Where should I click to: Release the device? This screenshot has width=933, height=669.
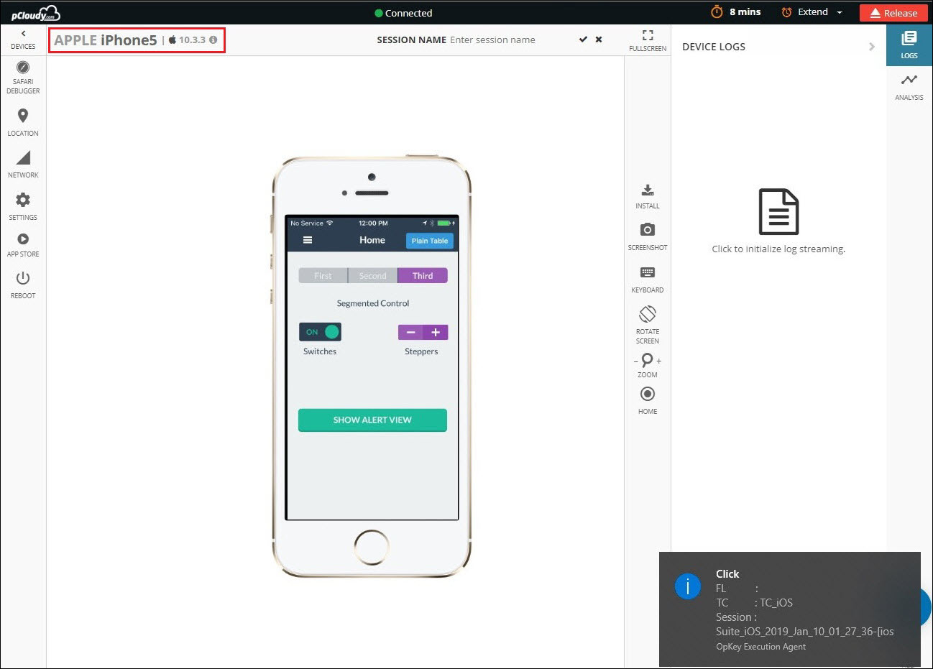tap(893, 13)
